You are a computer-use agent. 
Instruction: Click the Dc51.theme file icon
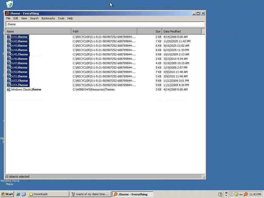9,76
